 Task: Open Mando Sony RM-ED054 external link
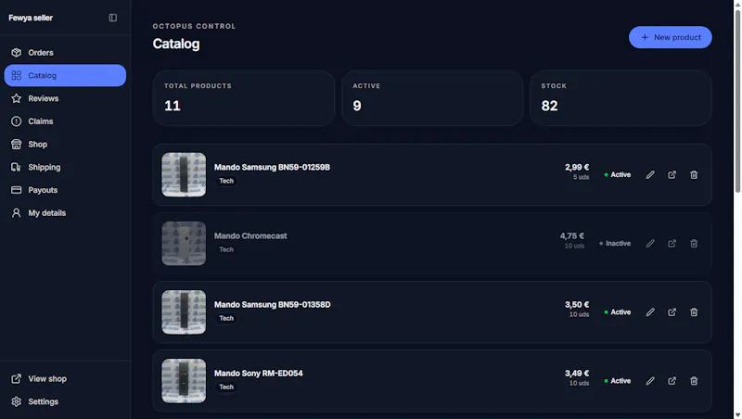[672, 381]
